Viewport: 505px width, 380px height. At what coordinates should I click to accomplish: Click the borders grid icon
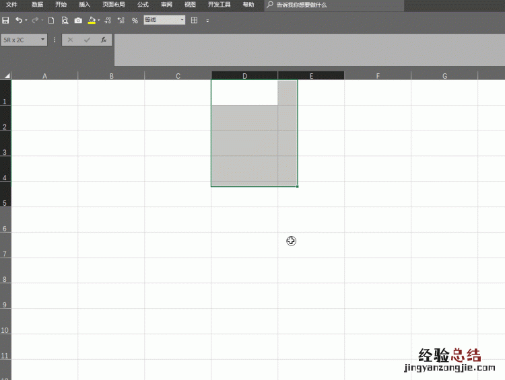[194, 20]
